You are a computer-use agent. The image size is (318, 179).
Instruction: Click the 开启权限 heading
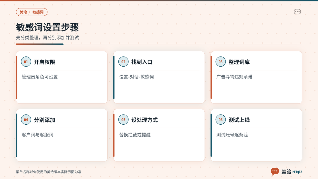click(45, 62)
